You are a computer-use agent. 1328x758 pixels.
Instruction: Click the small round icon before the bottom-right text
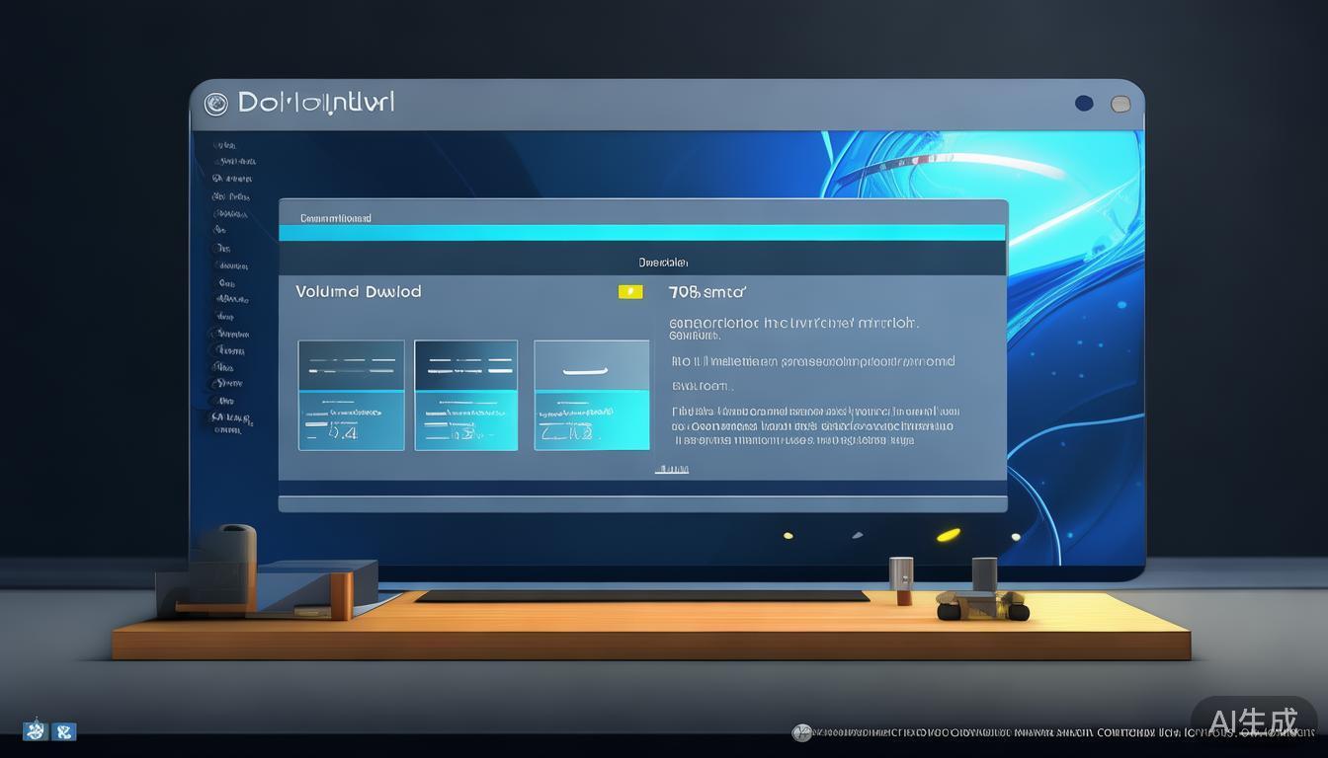(801, 732)
